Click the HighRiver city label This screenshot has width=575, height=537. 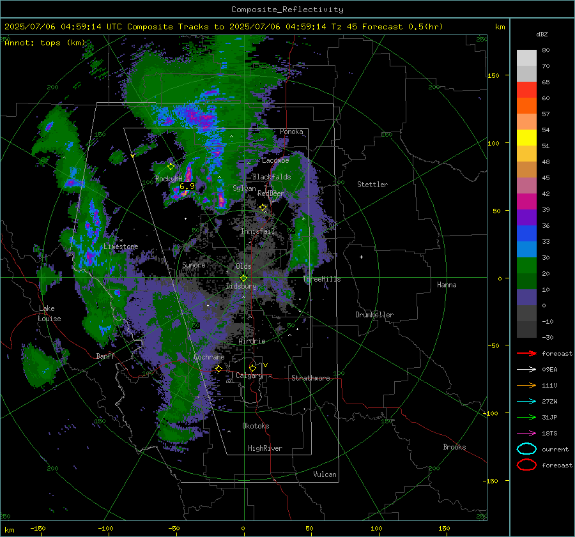(x=265, y=448)
